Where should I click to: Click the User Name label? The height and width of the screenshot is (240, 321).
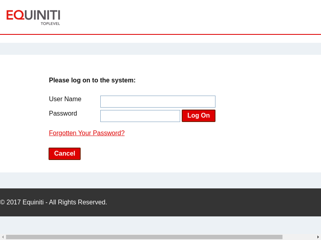pos(65,99)
